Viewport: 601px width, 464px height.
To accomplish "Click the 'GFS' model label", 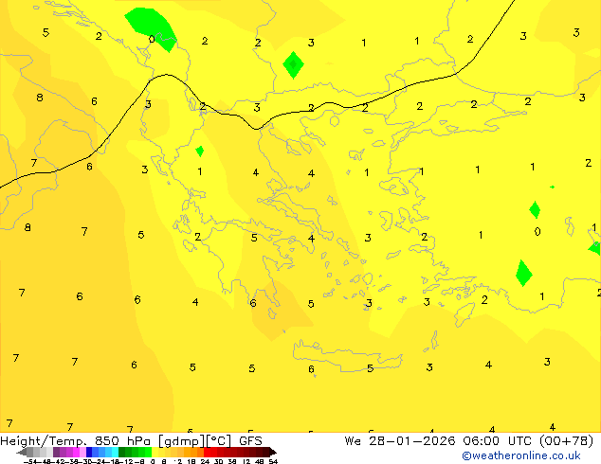I will (250, 441).
